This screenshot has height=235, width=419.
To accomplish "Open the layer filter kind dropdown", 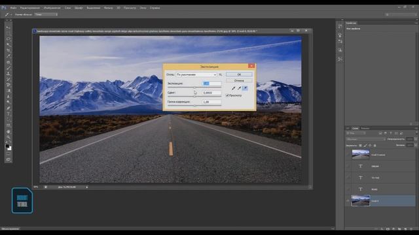I will click(x=355, y=133).
